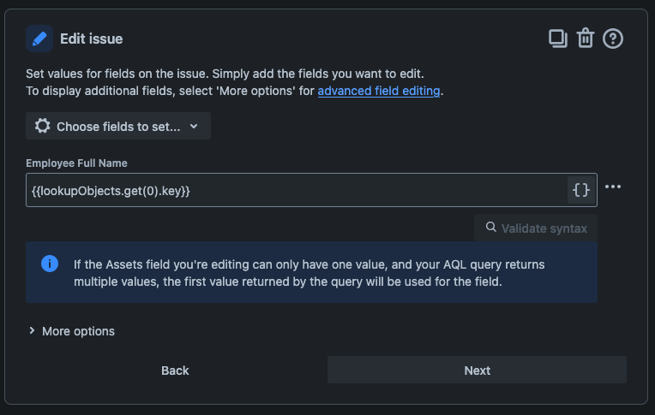Click the blue info icon in the notice
The image size is (655, 415).
click(x=50, y=264)
